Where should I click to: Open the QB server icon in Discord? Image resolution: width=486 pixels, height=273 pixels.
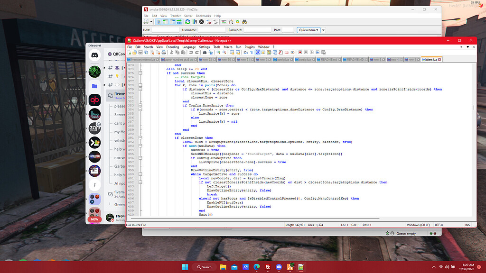(x=94, y=100)
